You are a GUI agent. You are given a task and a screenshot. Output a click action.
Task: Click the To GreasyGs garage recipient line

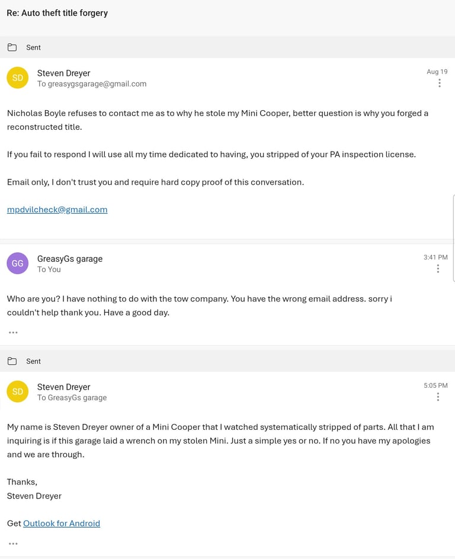point(72,397)
